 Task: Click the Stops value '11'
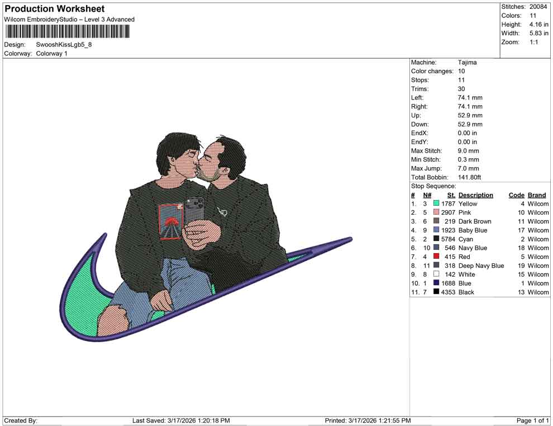(461, 80)
